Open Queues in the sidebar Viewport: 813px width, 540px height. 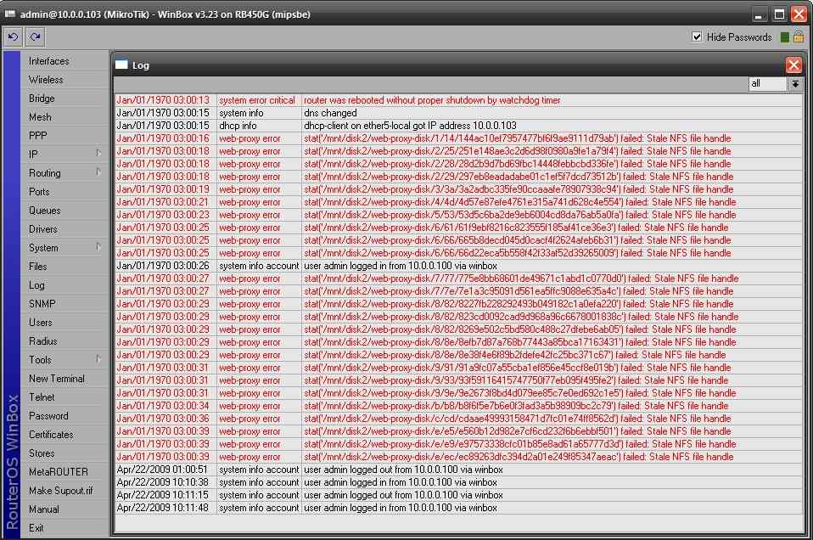(x=45, y=210)
